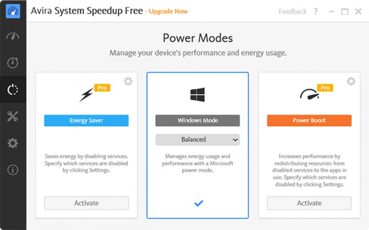
Task: Select the Windows Mode label
Action: pos(197,120)
